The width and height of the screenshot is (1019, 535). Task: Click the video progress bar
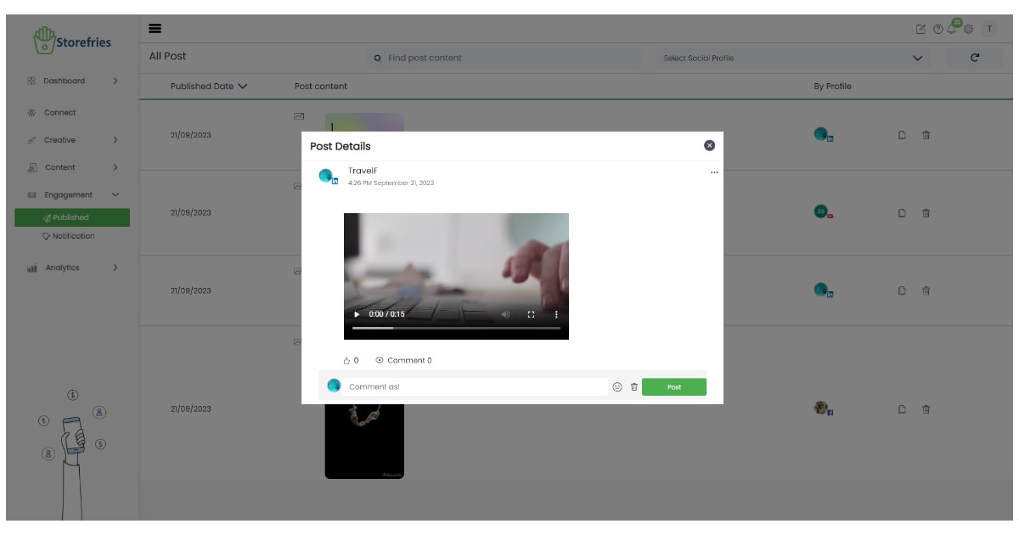pyautogui.click(x=456, y=328)
